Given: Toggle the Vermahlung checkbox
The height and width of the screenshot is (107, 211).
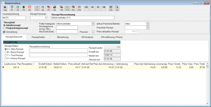Looking at the screenshot, I should [4, 32].
